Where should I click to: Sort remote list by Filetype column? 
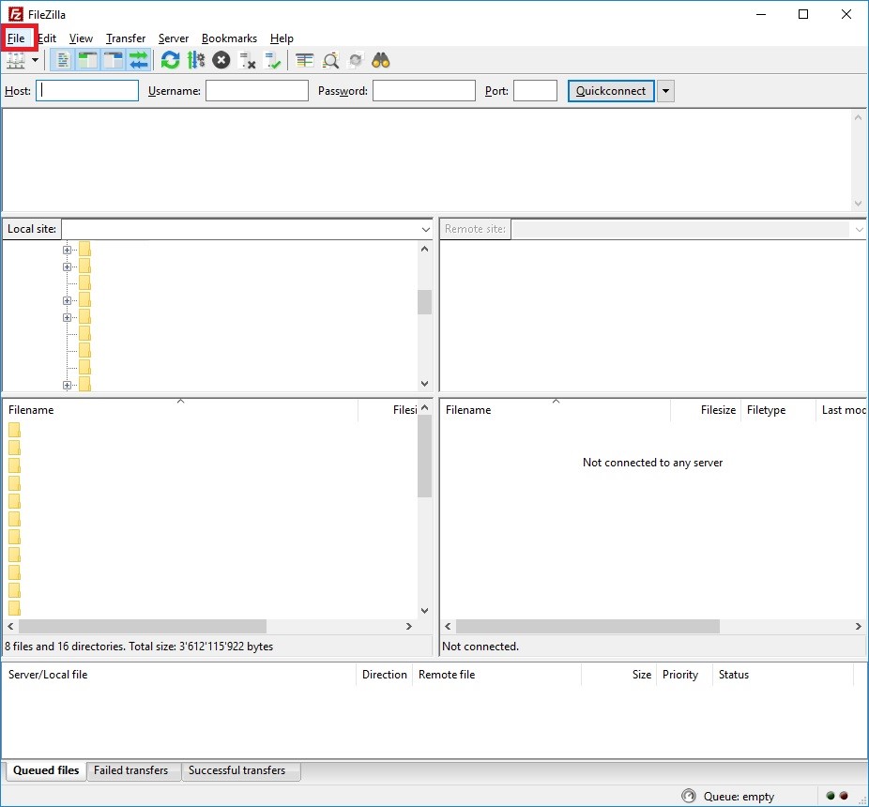tap(778, 410)
